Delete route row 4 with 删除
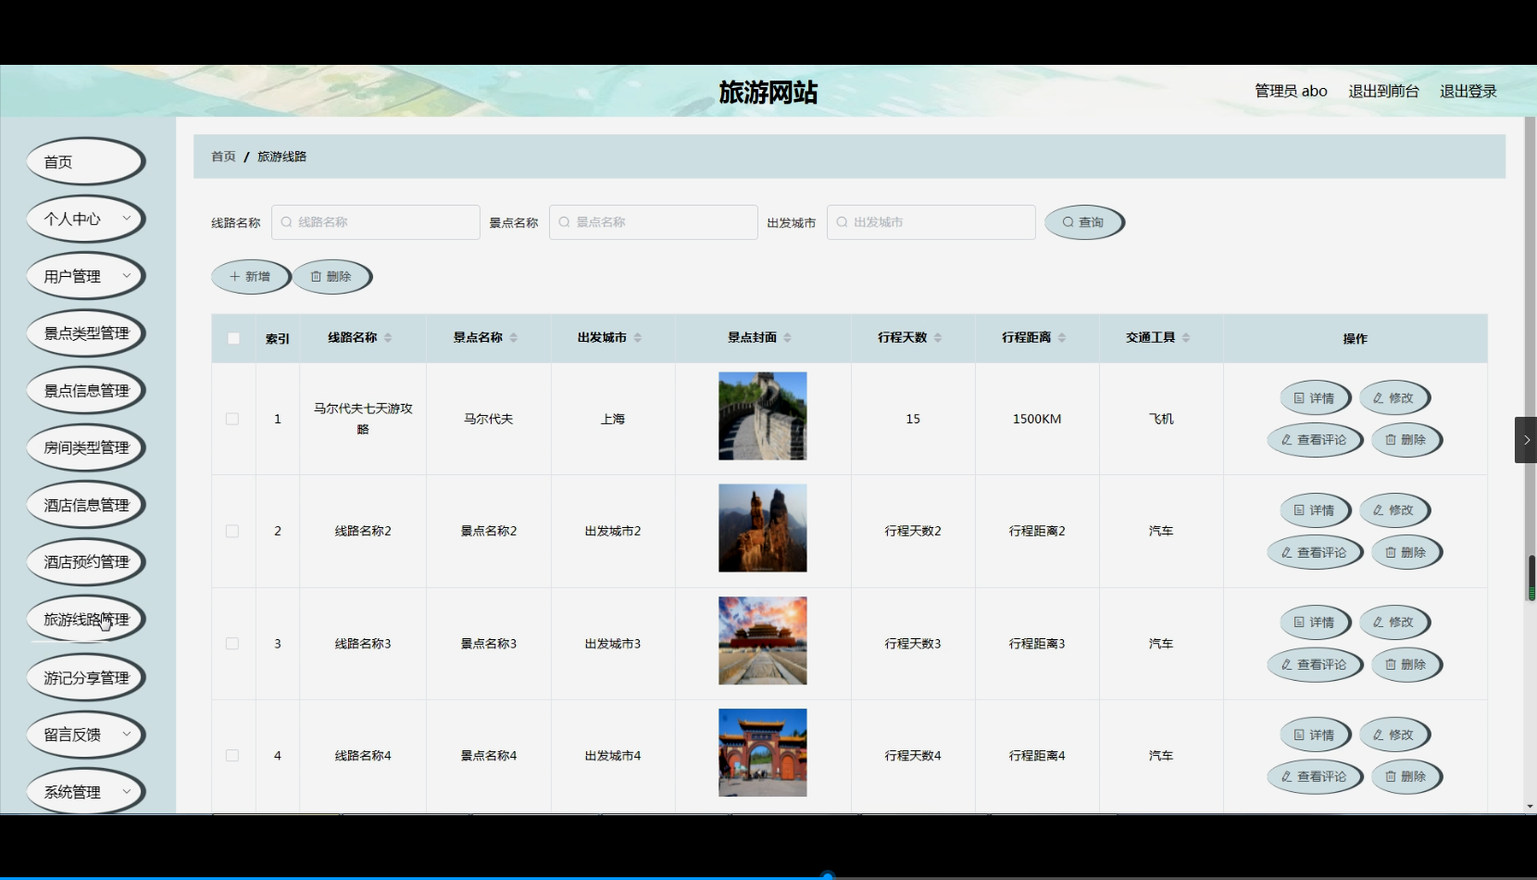 tap(1406, 776)
